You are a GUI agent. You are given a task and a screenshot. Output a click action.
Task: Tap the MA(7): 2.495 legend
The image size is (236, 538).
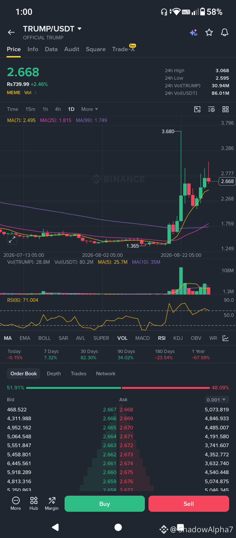(x=21, y=120)
